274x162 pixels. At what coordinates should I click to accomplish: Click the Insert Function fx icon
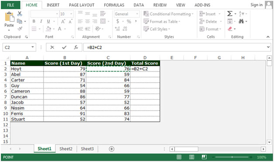[76, 47]
